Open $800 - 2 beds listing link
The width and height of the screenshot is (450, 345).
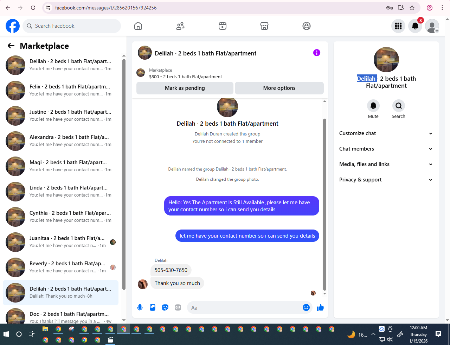coord(186,77)
